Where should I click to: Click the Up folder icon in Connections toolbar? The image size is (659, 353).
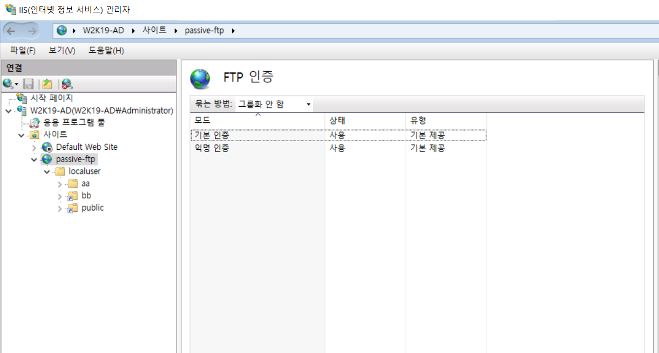point(47,84)
